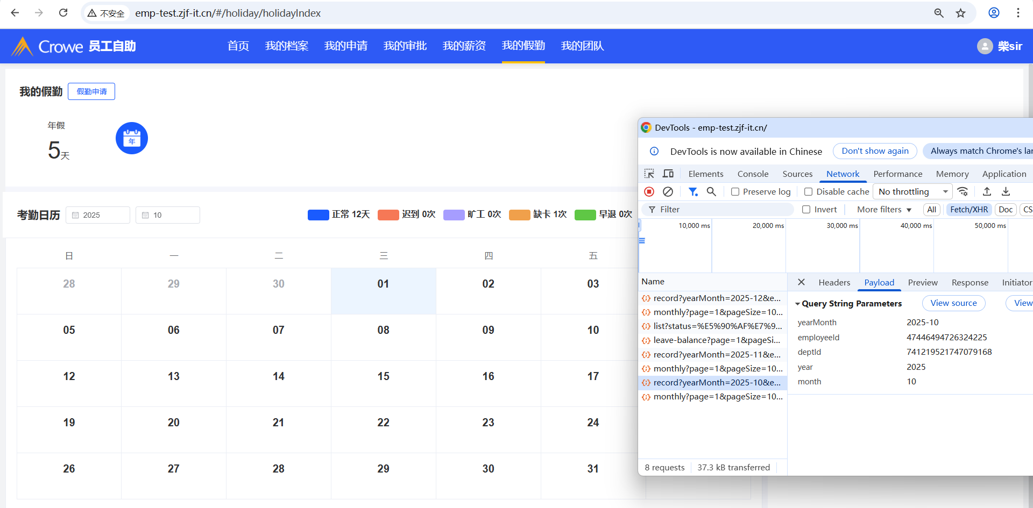Viewport: 1033px width, 508px height.
Task: Toggle the DevTools device toolbar icon
Action: pyautogui.click(x=668, y=174)
